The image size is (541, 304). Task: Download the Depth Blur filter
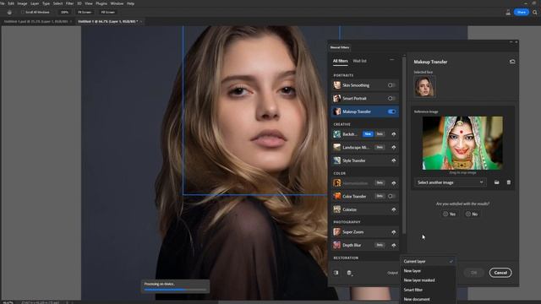tap(394, 245)
